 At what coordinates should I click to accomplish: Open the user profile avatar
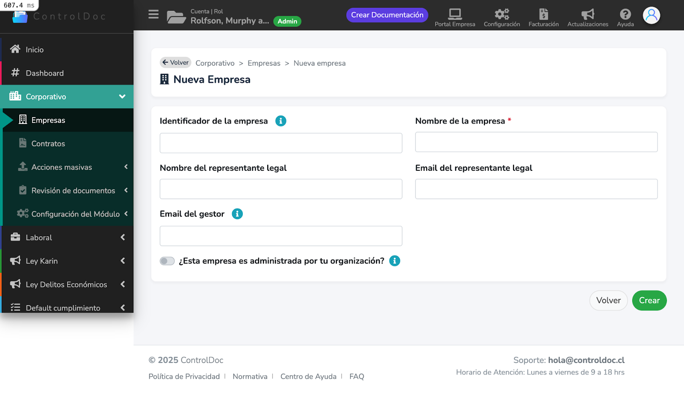pos(652,15)
